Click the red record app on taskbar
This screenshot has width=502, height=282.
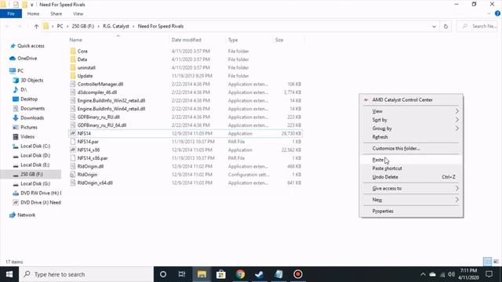coord(298,274)
